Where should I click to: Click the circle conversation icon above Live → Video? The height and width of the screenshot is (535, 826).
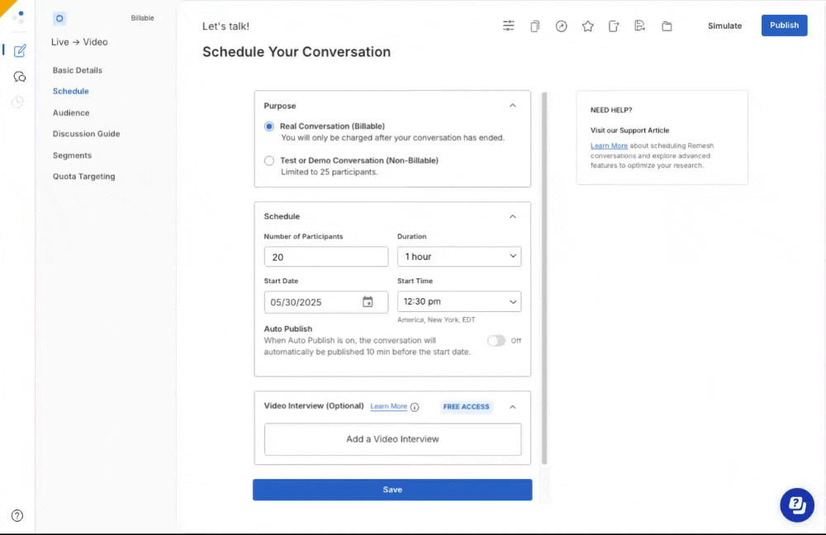pyautogui.click(x=59, y=18)
